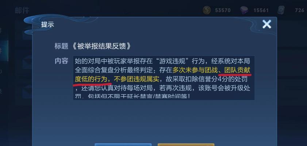
Task: Click the yellow text 不参团违规属实
Action: (x=137, y=79)
